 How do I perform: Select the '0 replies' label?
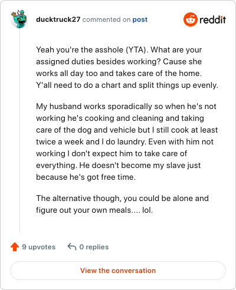pyautogui.click(x=94, y=247)
